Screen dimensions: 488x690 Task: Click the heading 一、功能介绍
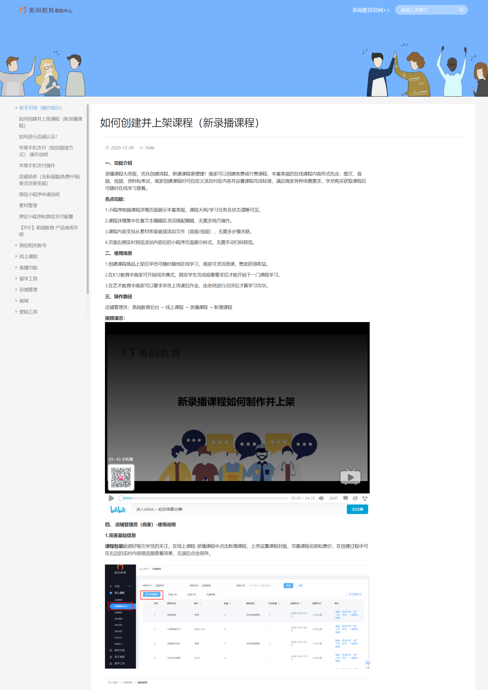(118, 163)
